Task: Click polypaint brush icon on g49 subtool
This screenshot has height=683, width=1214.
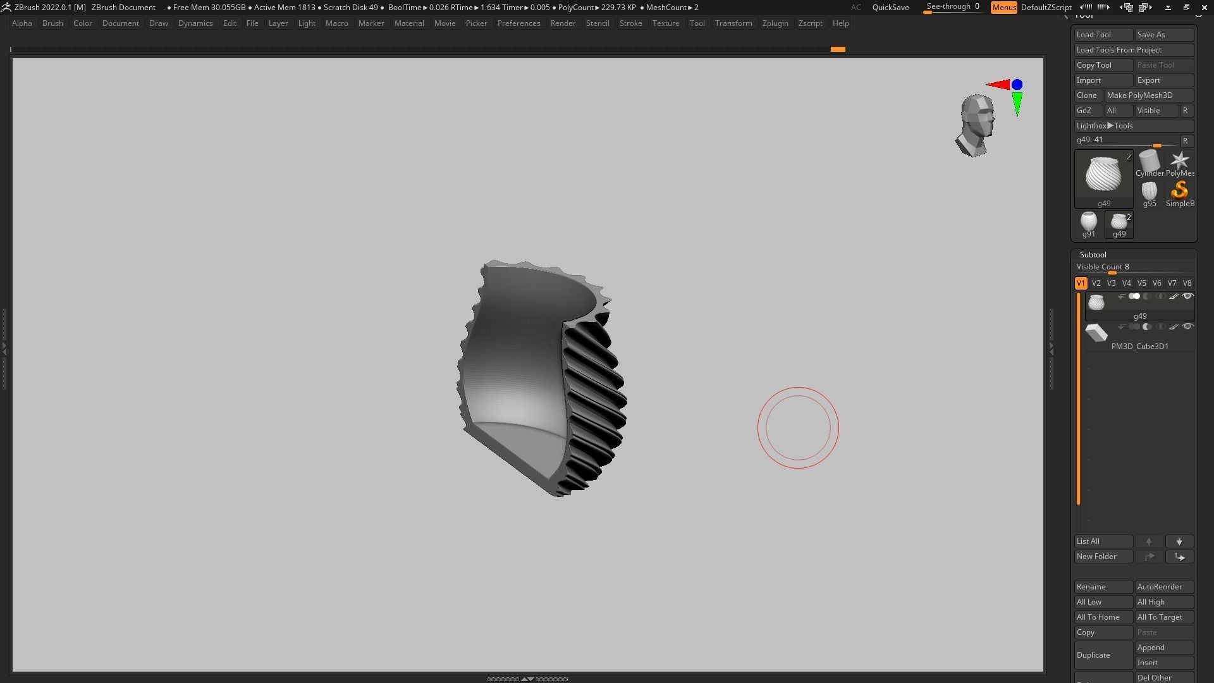Action: point(1174,297)
